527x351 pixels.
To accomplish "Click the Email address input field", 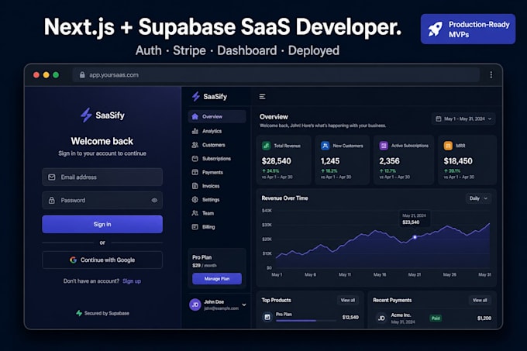I will click(x=102, y=177).
